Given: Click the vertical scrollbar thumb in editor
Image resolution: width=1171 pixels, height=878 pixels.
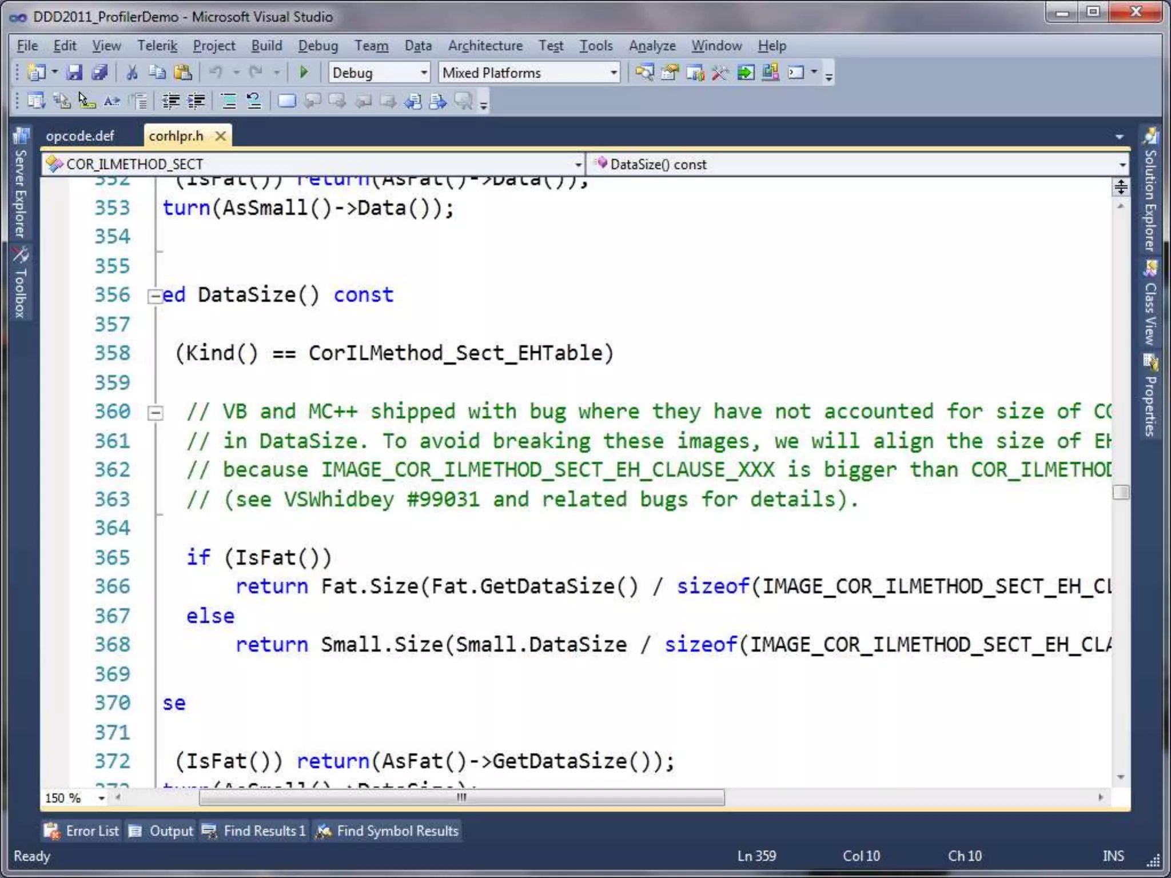Looking at the screenshot, I should pyautogui.click(x=1121, y=492).
